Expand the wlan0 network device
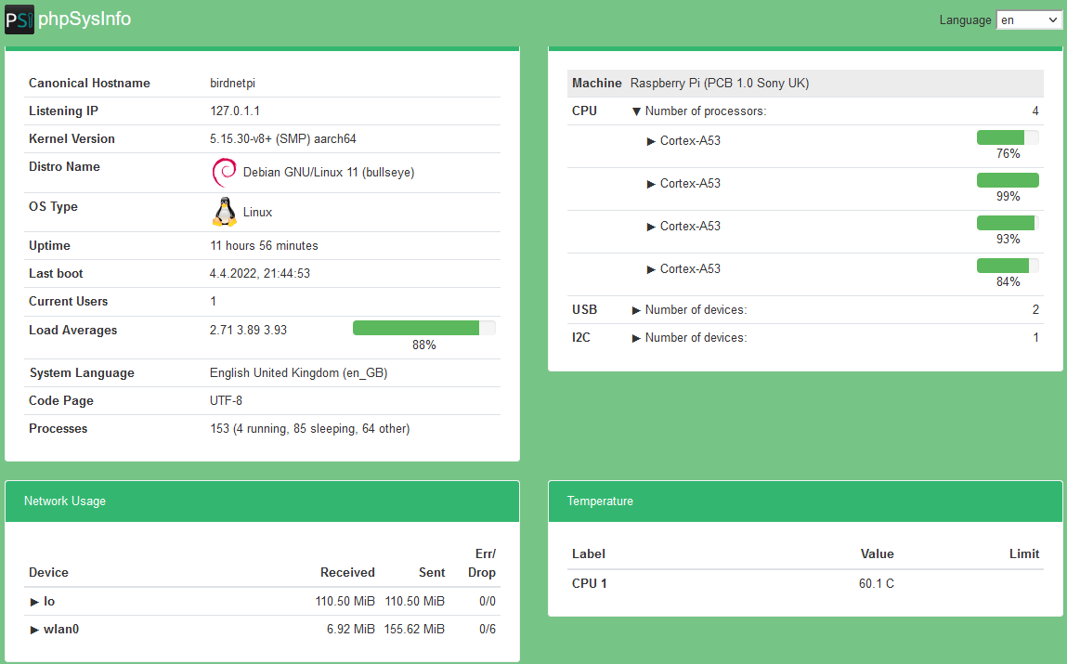The width and height of the screenshot is (1067, 664). (x=34, y=629)
